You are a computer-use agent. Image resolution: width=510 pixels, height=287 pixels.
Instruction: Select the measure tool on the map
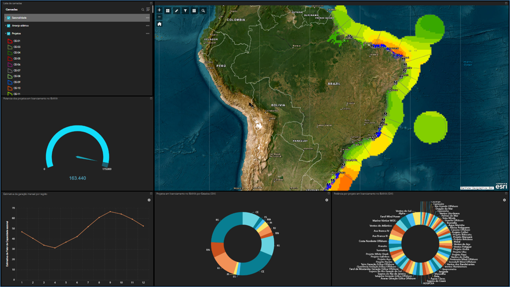(x=177, y=10)
